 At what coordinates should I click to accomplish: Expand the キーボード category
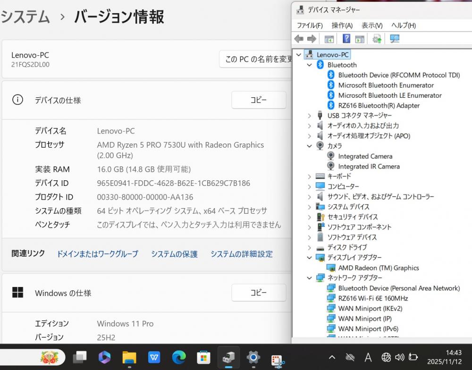point(310,176)
